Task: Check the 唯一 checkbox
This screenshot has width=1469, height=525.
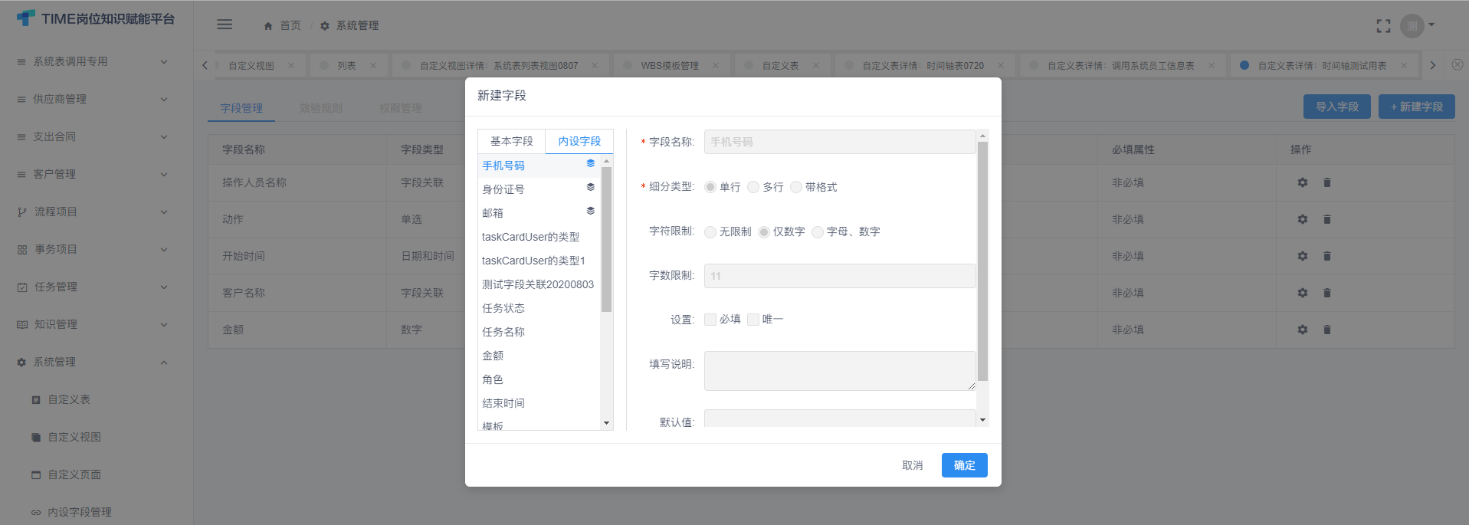Action: click(753, 320)
